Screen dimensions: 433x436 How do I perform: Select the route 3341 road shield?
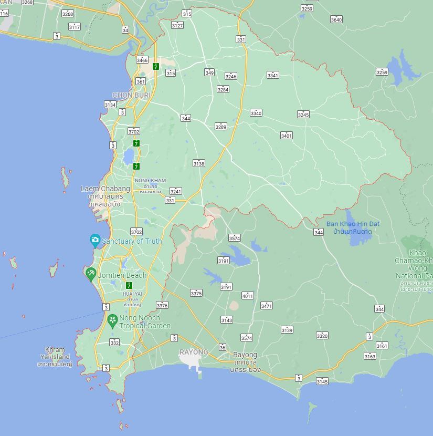coord(272,75)
